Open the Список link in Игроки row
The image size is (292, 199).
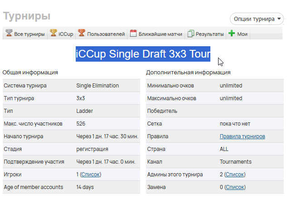tap(91, 175)
